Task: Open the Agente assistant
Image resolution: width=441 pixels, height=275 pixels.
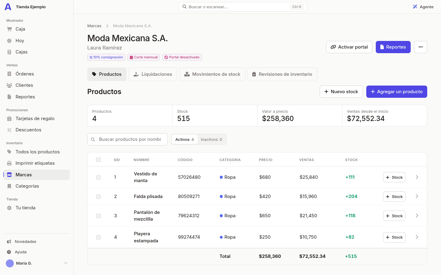Action: [x=423, y=7]
